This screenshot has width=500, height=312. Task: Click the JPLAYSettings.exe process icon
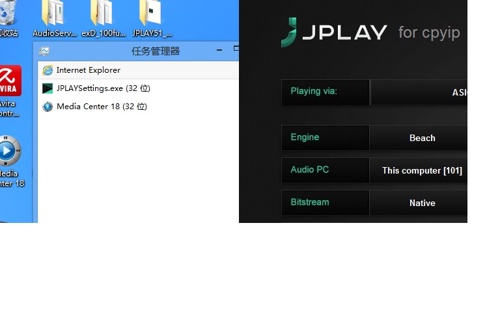coord(48,88)
